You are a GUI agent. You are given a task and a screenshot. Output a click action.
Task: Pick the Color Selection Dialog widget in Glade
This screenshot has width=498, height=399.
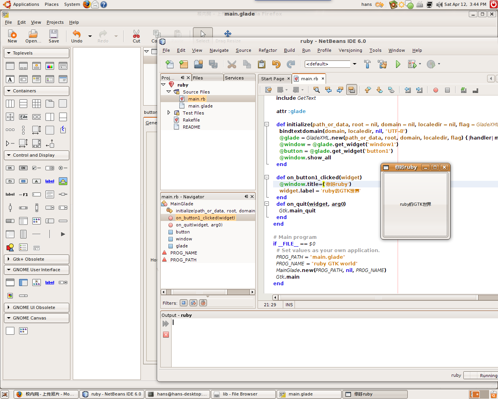point(50,66)
